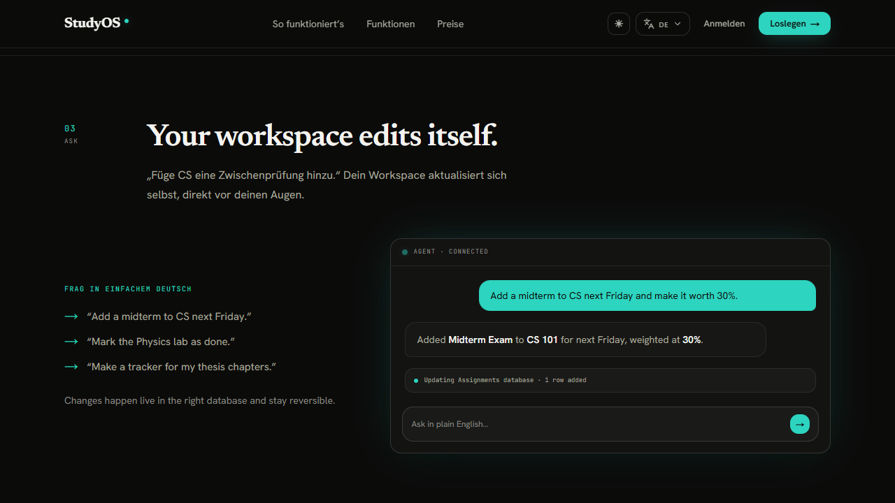Toggle light theme with sun icon
This screenshot has height=503, width=895.
click(x=619, y=24)
